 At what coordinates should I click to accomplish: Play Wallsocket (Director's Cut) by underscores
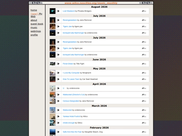59,95
